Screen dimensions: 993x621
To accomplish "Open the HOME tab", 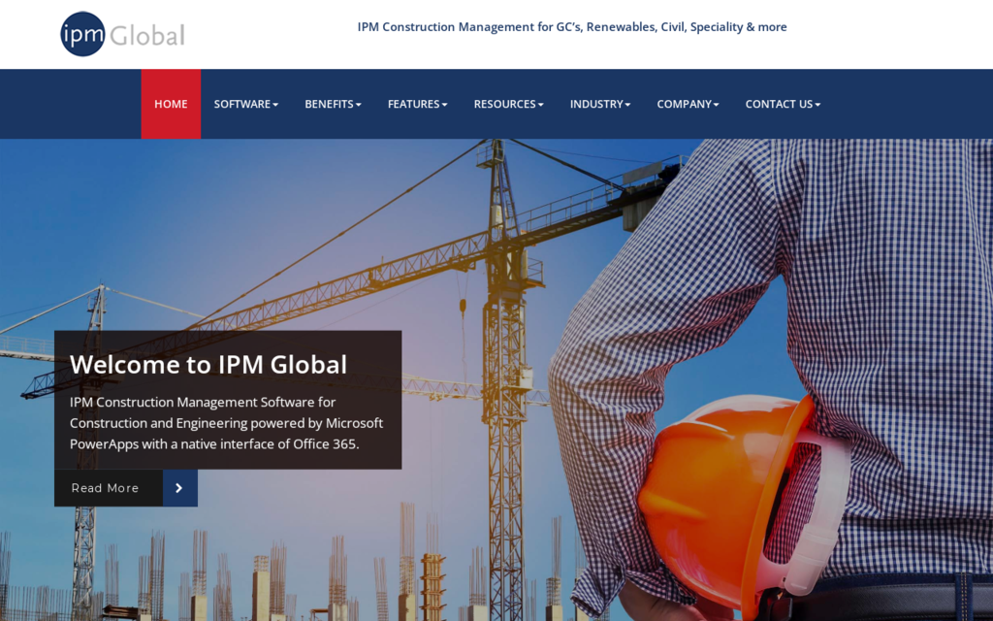I will point(171,104).
